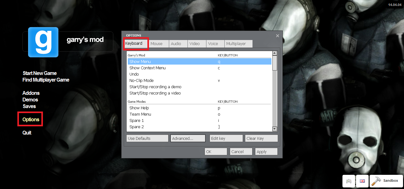
Task: Select the Spare 2 binding row
Action: tap(199, 127)
